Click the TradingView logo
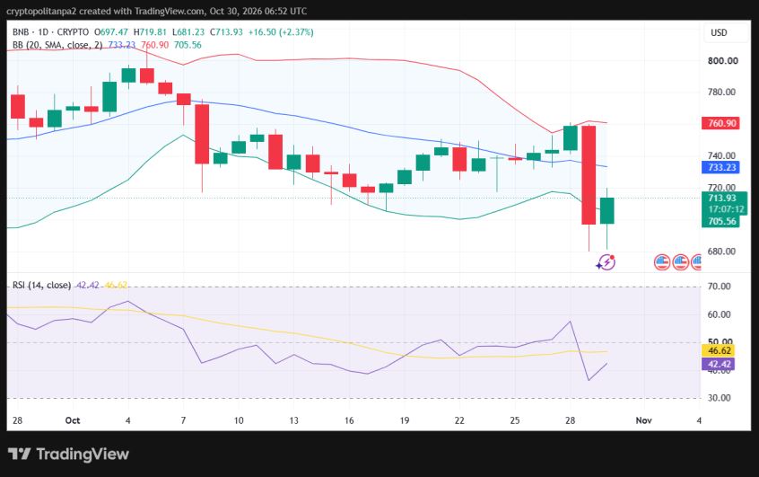 click(x=68, y=454)
